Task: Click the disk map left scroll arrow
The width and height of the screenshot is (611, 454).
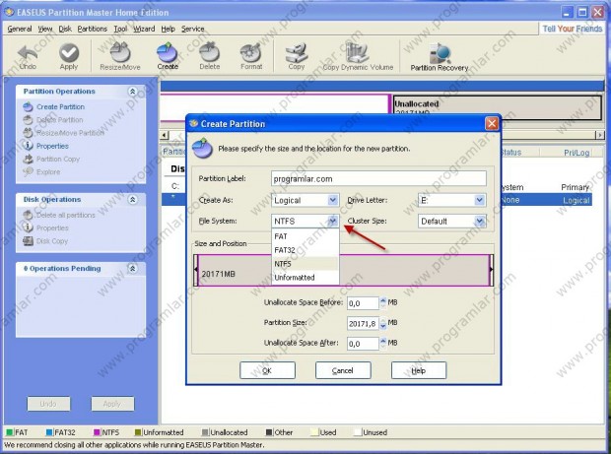Action: [x=165, y=135]
